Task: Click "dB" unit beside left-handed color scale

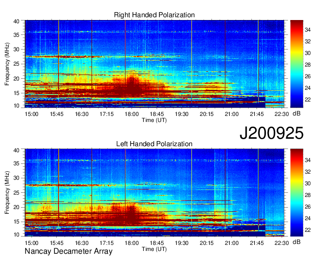Action: click(x=296, y=242)
